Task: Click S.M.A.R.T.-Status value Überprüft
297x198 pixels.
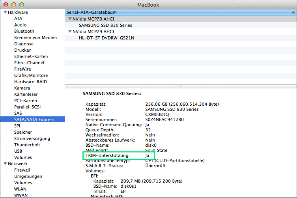Action: [155, 166]
